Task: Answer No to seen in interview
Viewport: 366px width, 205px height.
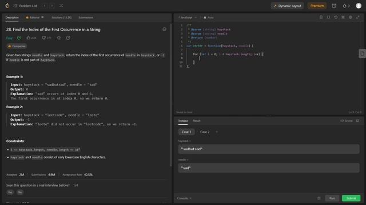Action: [x=20, y=192]
